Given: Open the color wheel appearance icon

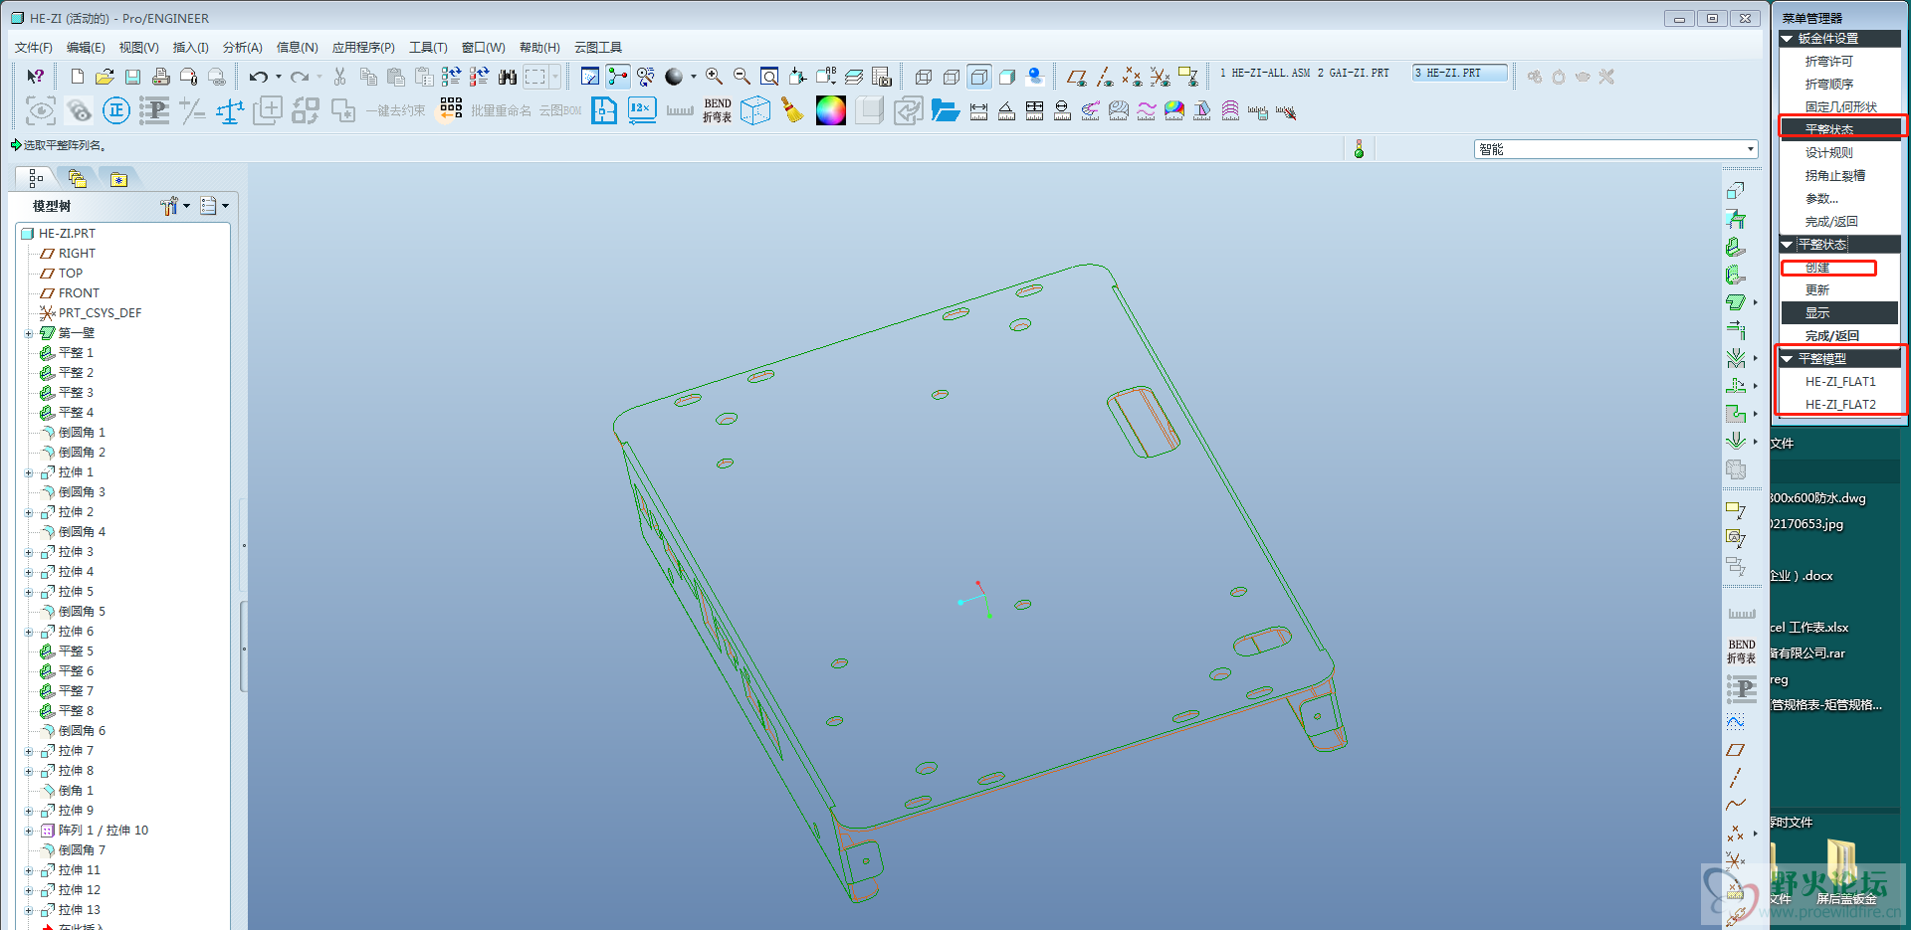Looking at the screenshot, I should tap(830, 110).
